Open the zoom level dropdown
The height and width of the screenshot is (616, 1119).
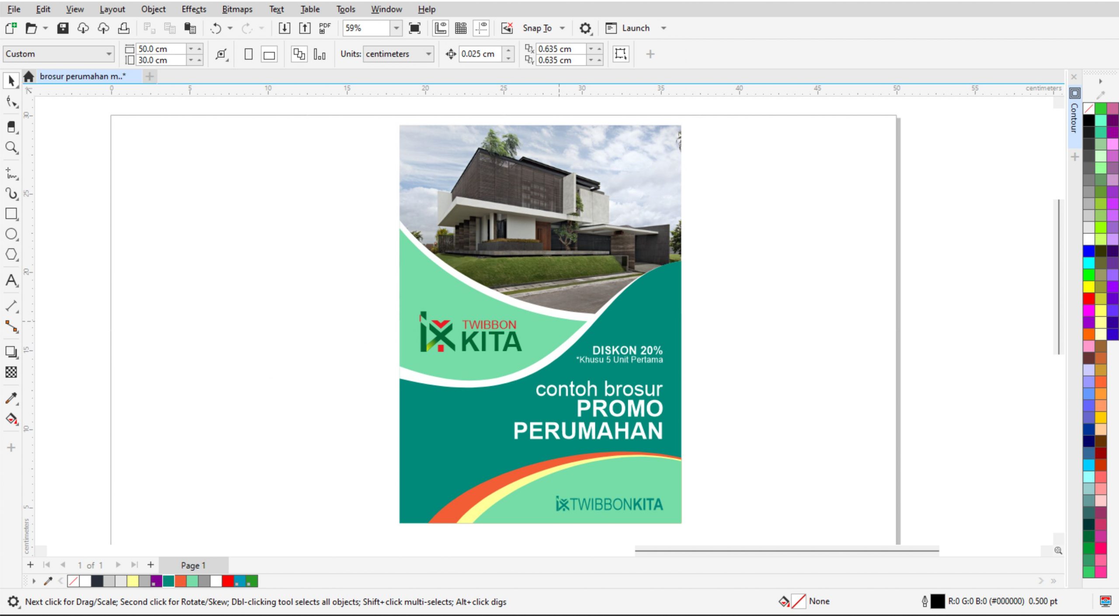tap(396, 28)
